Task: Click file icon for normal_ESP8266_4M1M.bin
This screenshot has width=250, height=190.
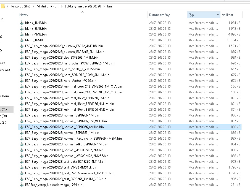Action: [x=22, y=127]
